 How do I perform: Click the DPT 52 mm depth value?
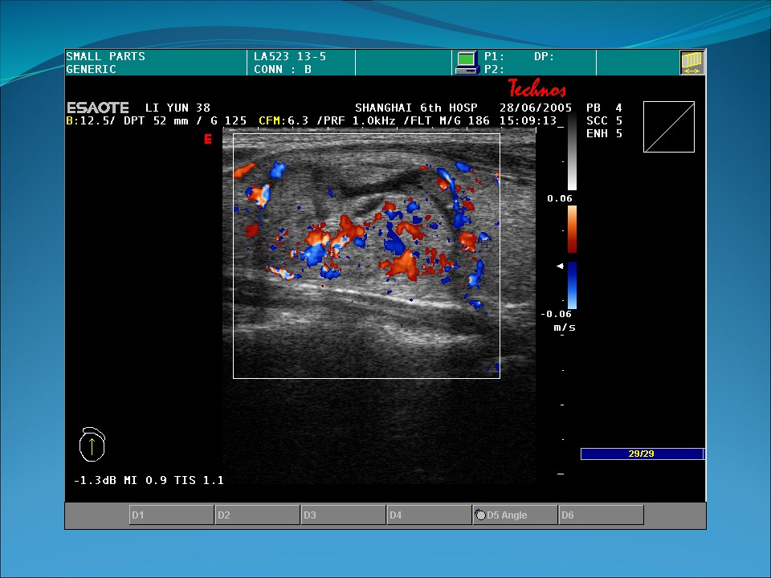click(x=156, y=120)
